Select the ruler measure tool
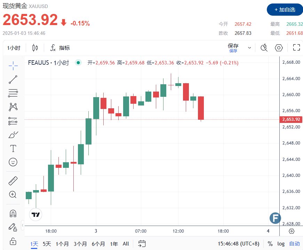This screenshot has height=250, width=303. pos(13,181)
